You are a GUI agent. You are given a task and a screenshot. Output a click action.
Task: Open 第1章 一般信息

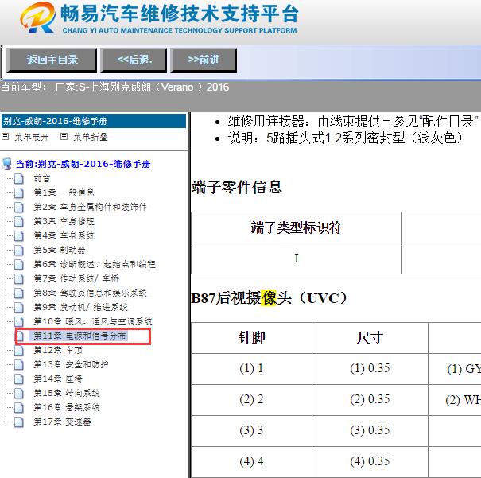64,192
